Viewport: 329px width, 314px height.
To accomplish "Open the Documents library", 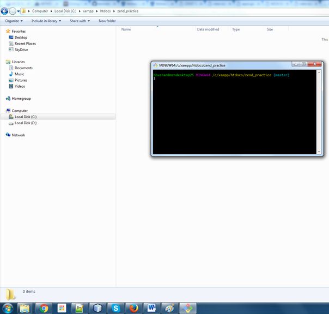I will [x=23, y=68].
